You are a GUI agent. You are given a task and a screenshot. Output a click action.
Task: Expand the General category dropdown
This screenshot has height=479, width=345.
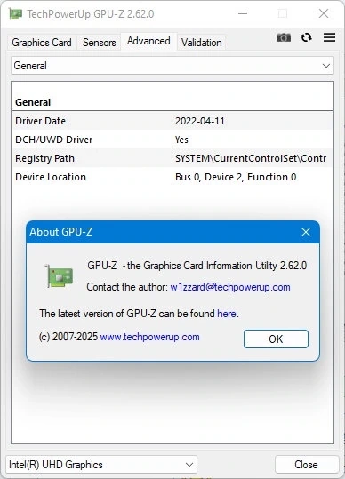tap(172, 66)
